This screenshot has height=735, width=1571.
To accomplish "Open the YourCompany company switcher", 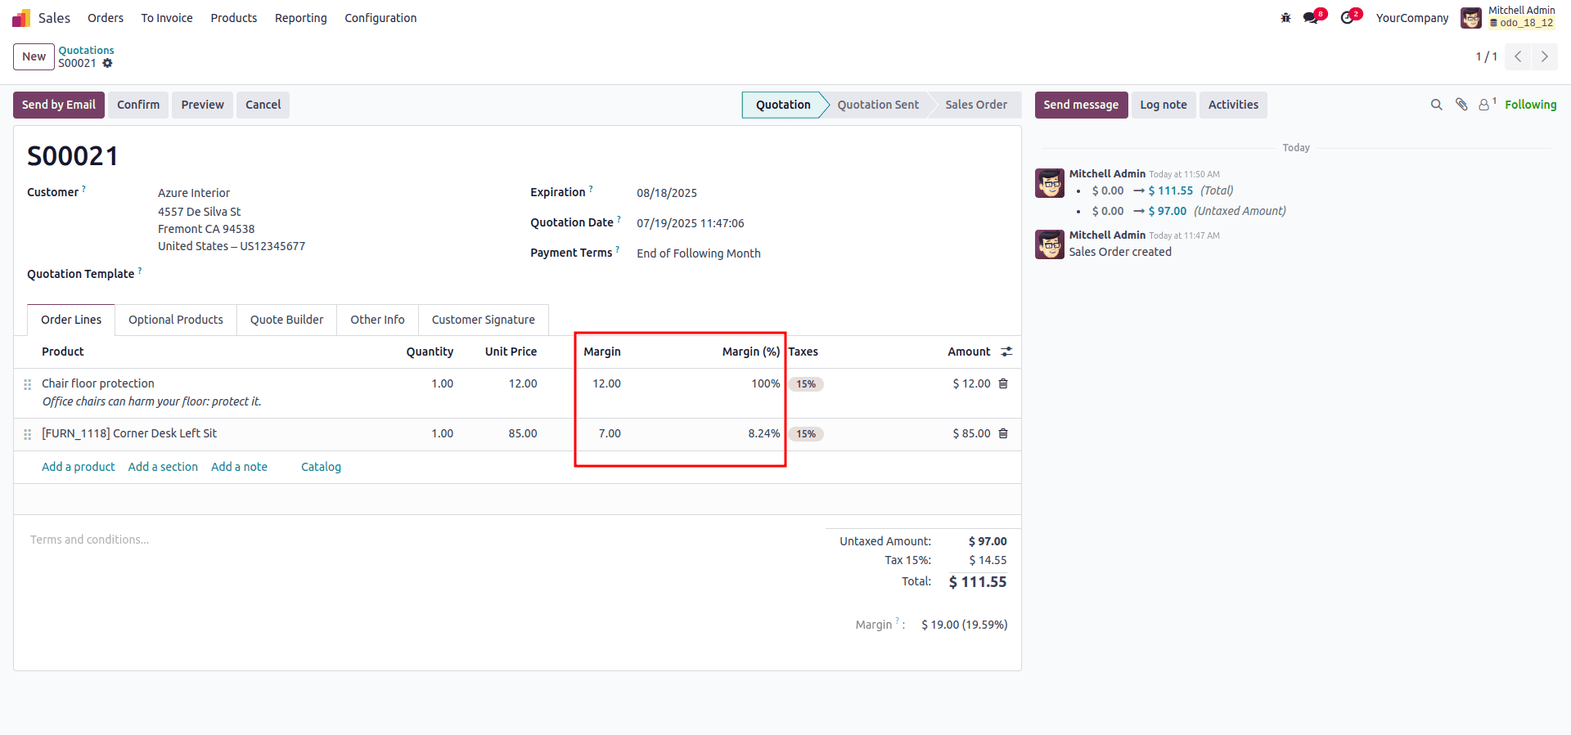I will (x=1411, y=18).
